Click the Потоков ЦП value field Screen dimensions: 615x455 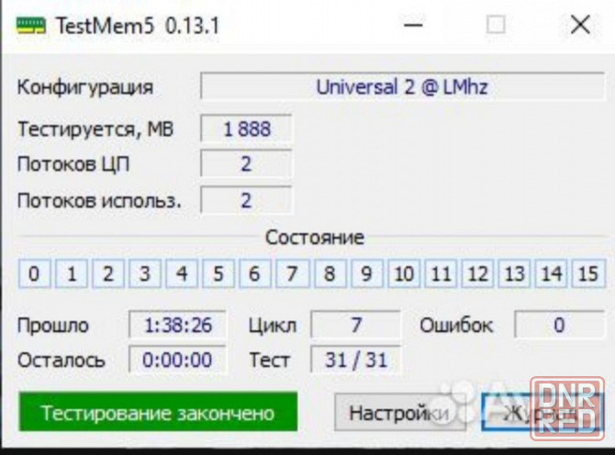click(x=246, y=164)
